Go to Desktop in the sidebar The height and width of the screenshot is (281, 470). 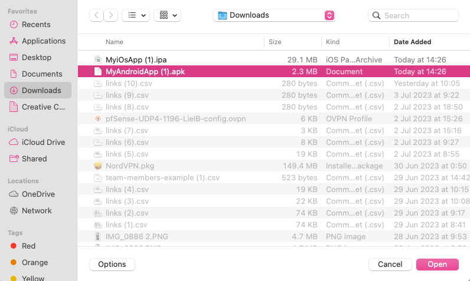point(37,58)
